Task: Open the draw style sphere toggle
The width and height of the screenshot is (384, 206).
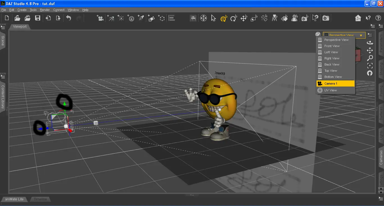Action: pyautogui.click(x=318, y=34)
